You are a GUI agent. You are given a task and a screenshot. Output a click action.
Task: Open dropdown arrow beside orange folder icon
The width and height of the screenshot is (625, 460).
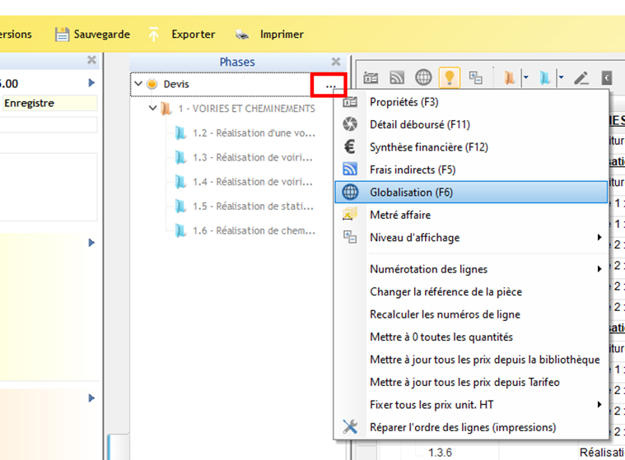[x=525, y=78]
